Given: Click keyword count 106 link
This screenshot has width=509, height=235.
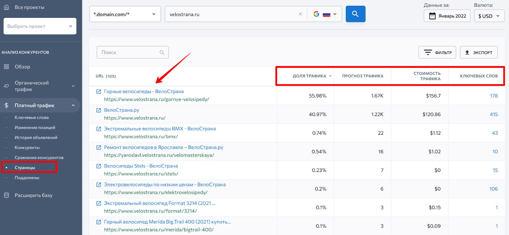Looking at the screenshot, I should (x=493, y=189).
